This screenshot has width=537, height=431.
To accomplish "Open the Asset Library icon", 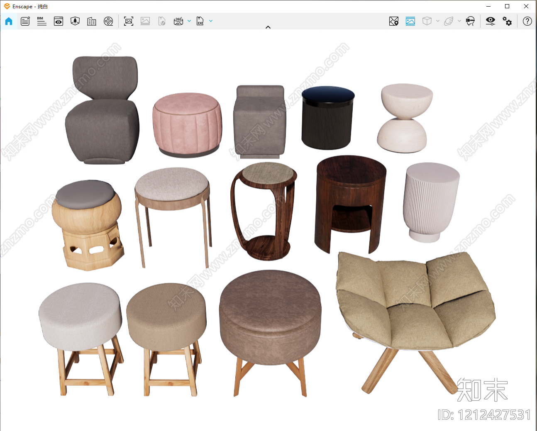I will (x=75, y=21).
